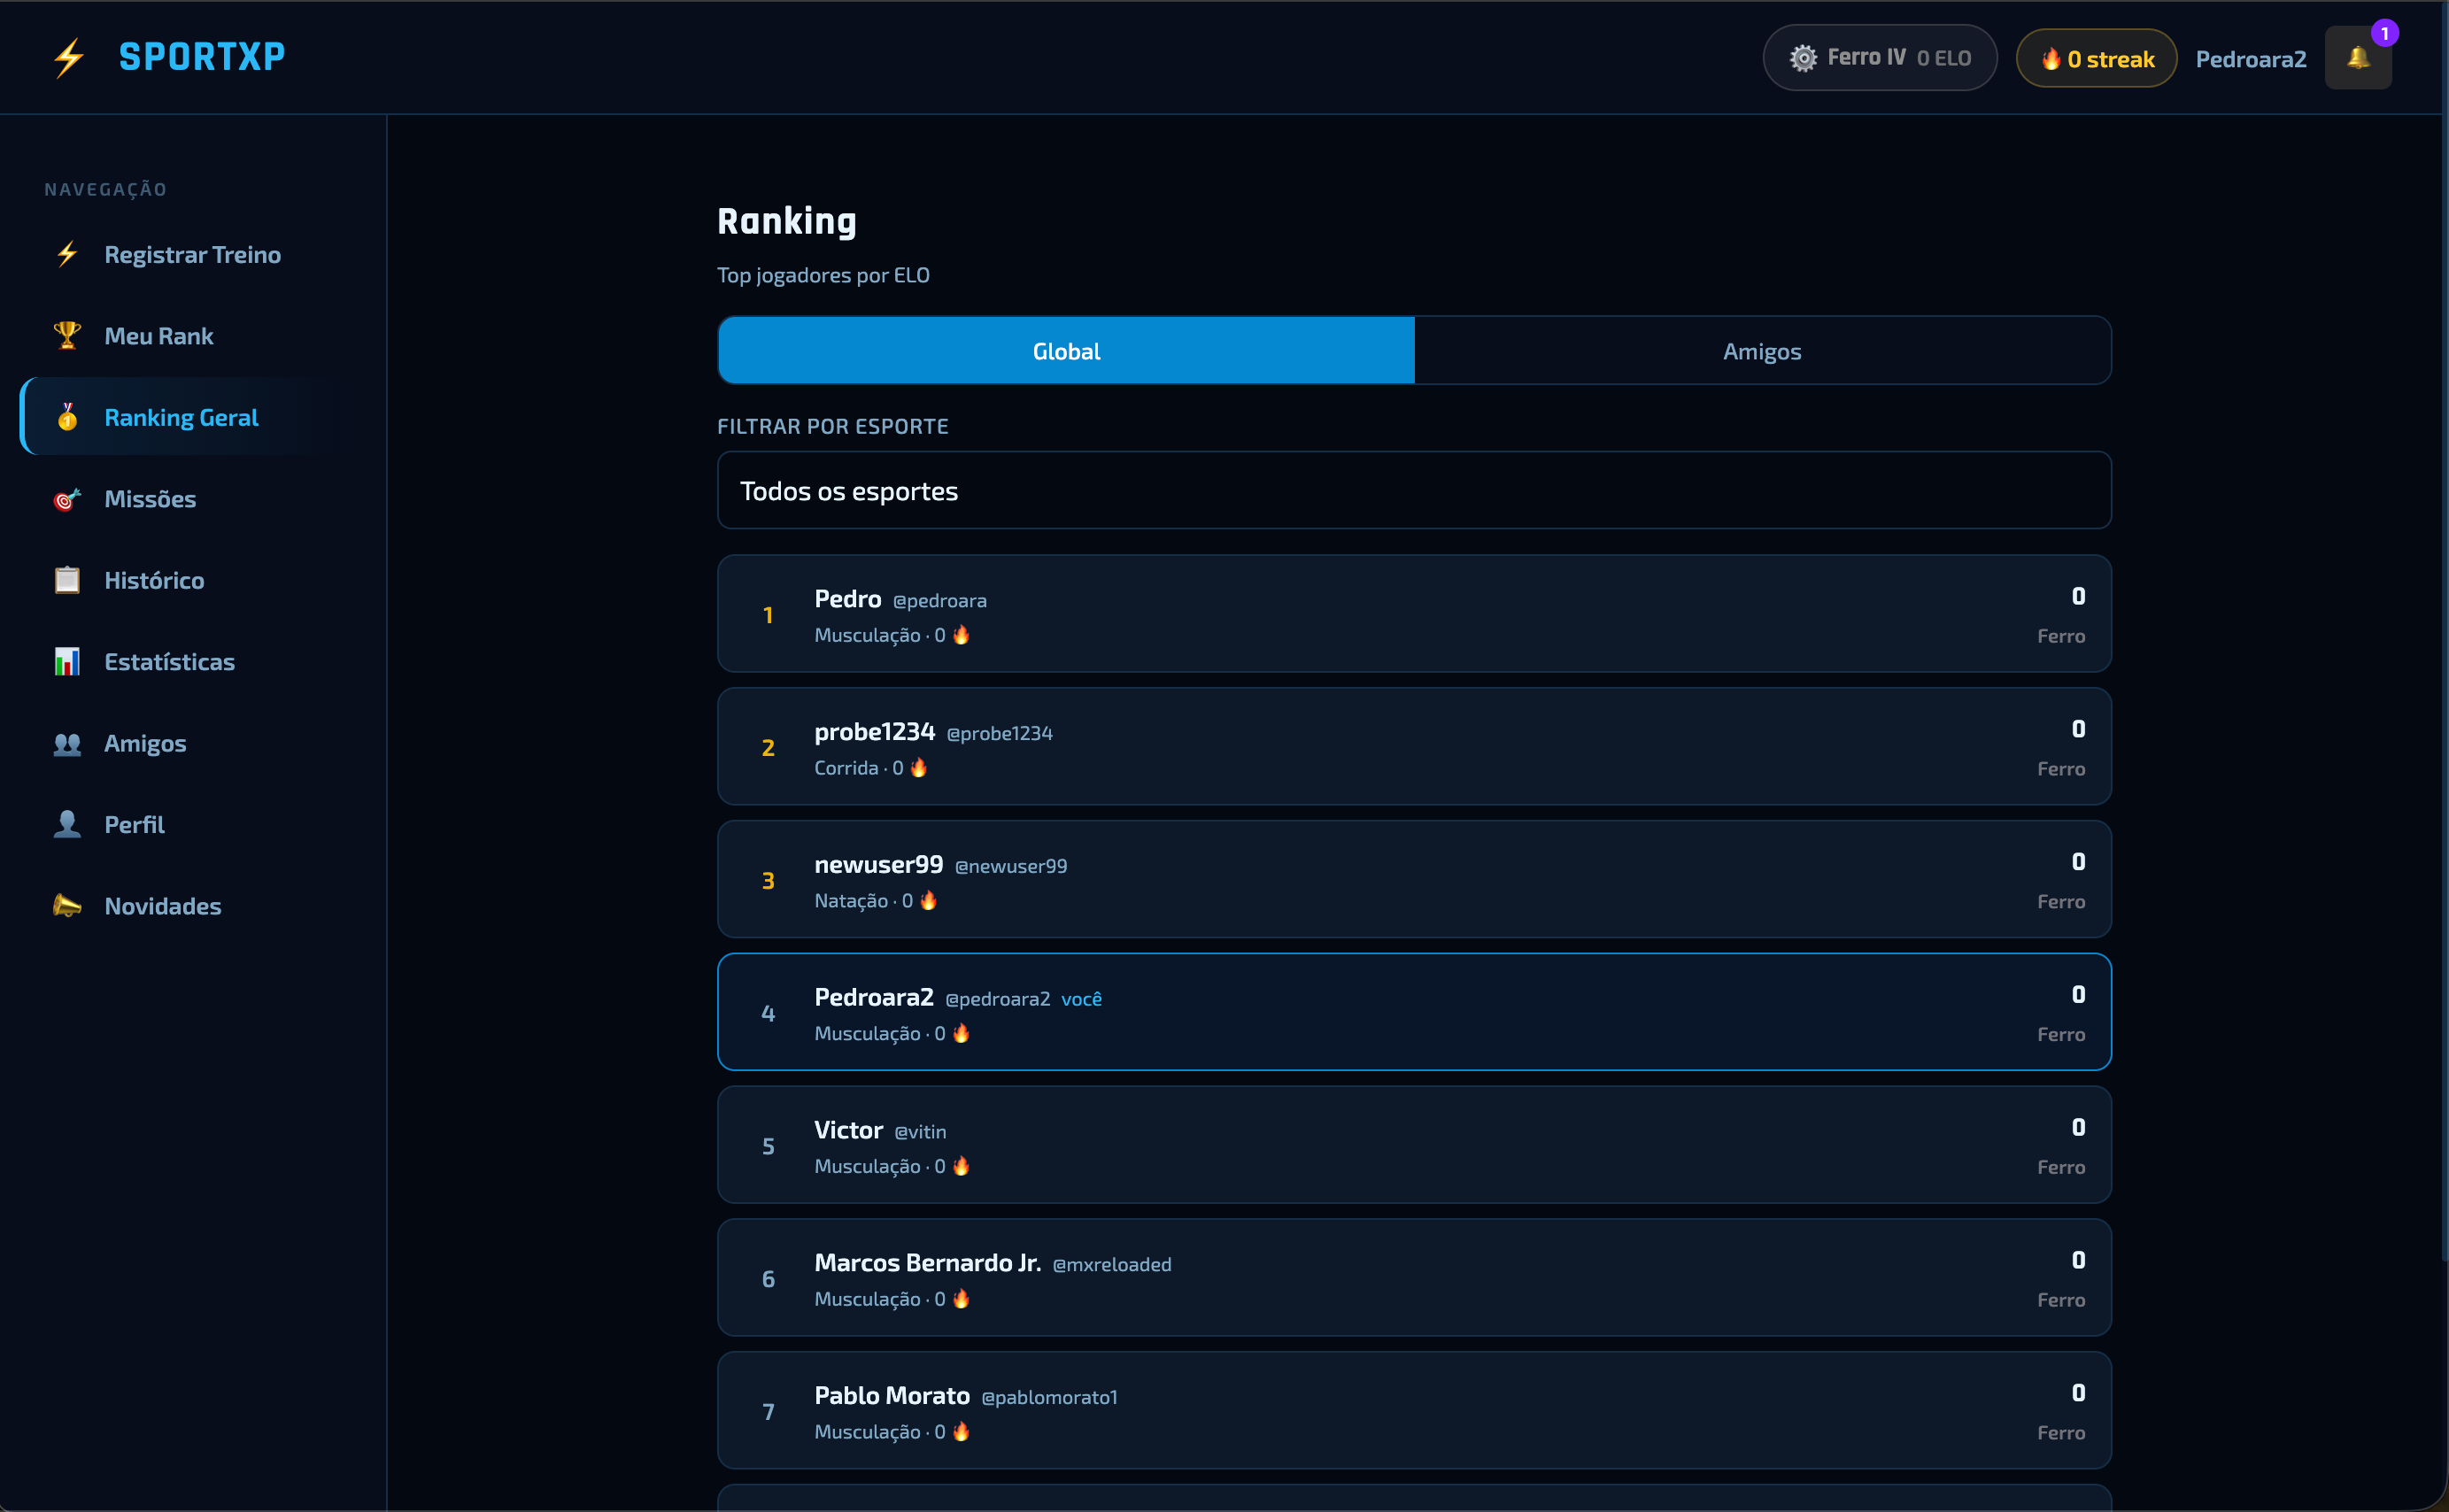Image resolution: width=2449 pixels, height=1512 pixels.
Task: Click the Missões target icon
Action: [x=67, y=499]
